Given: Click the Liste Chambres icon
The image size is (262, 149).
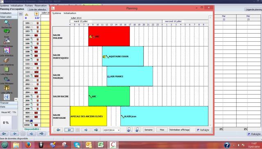Looking at the screenshot, I should tap(7, 60).
